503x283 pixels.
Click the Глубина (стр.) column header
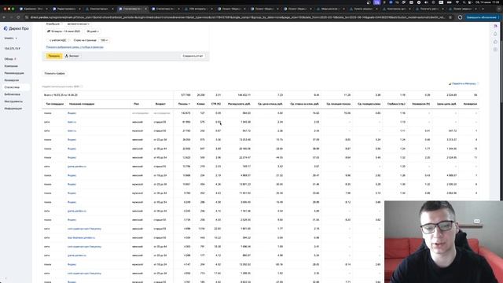pos(396,104)
